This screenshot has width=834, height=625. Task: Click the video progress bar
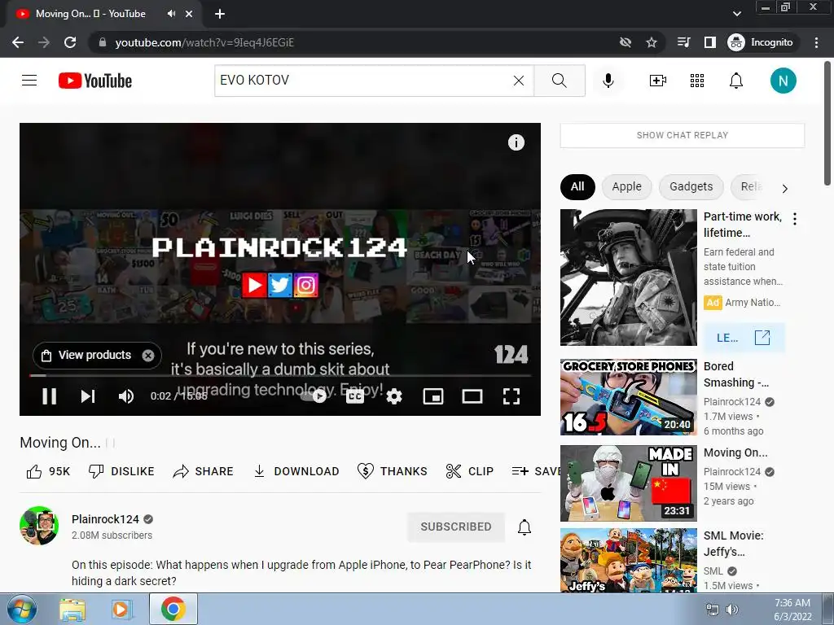[x=280, y=375]
